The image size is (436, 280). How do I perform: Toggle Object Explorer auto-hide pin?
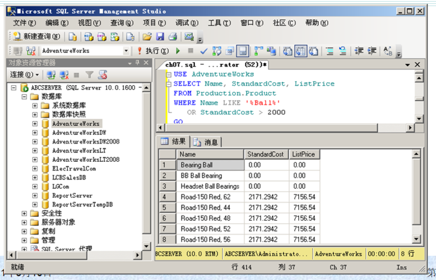pos(138,63)
